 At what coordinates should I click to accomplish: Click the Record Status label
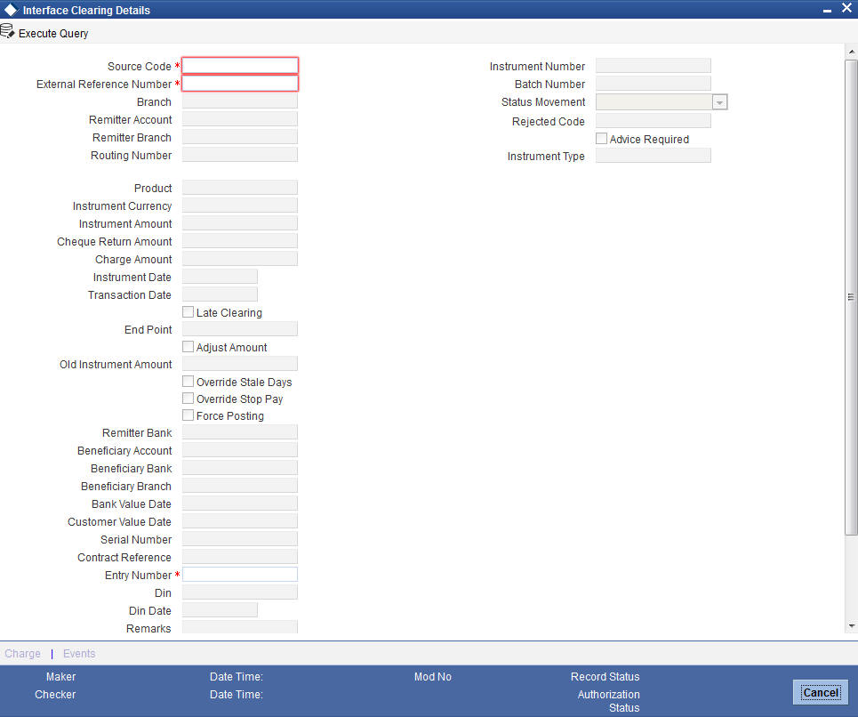click(x=605, y=676)
